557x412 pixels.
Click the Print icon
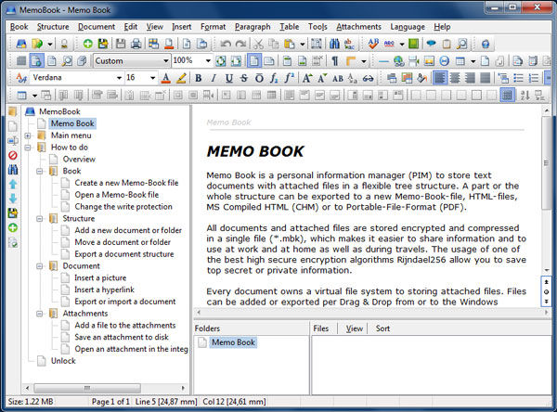[x=136, y=44]
